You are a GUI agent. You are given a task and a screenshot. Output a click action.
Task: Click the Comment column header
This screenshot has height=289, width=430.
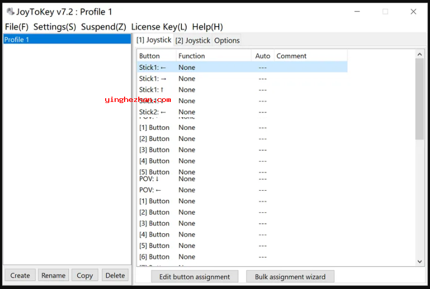[x=311, y=56]
